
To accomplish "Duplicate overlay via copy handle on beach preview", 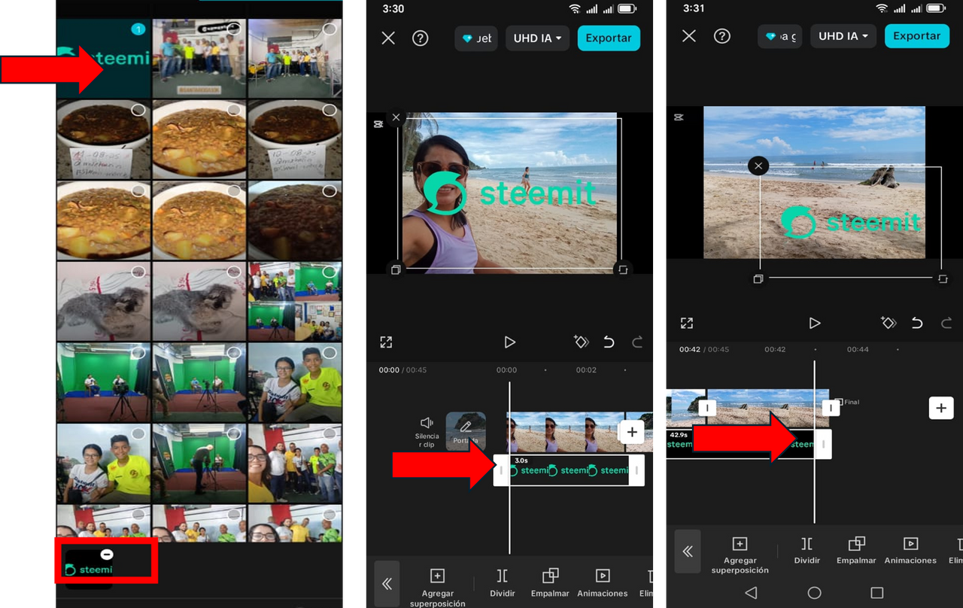I will [758, 279].
